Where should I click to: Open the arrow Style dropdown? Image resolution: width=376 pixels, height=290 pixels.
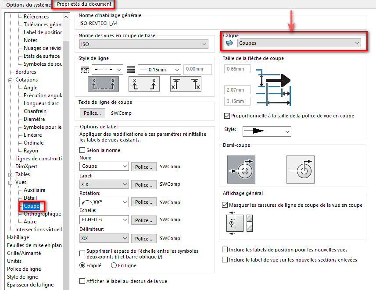[x=267, y=131]
